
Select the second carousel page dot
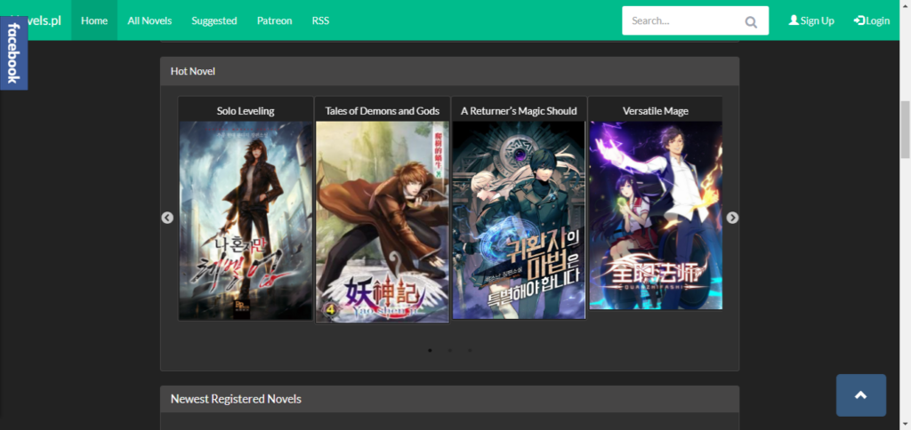pyautogui.click(x=449, y=351)
